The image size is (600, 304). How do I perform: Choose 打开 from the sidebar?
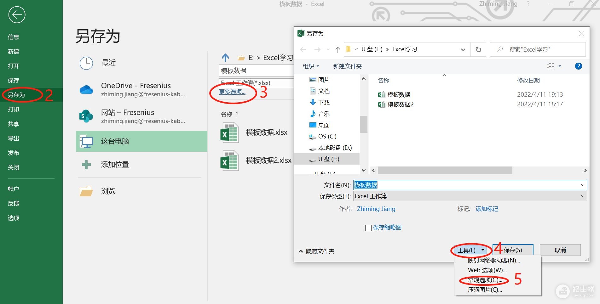(14, 66)
